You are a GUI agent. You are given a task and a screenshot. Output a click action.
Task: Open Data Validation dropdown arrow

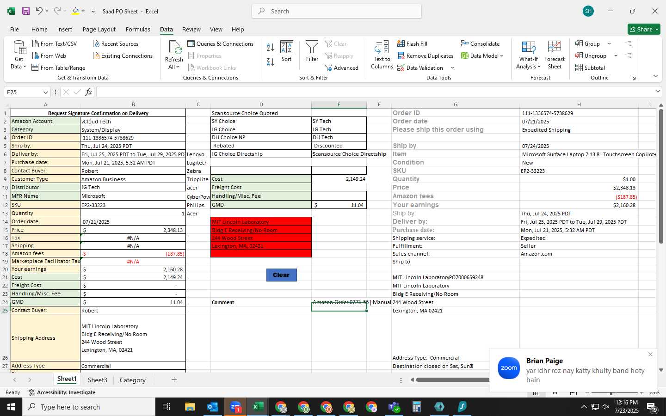452,68
